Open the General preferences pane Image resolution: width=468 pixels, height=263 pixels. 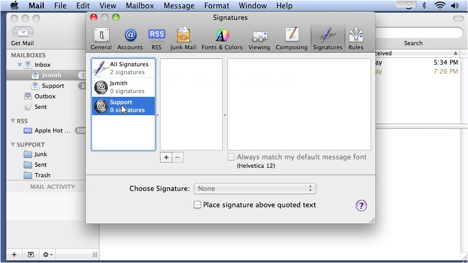coord(101,39)
